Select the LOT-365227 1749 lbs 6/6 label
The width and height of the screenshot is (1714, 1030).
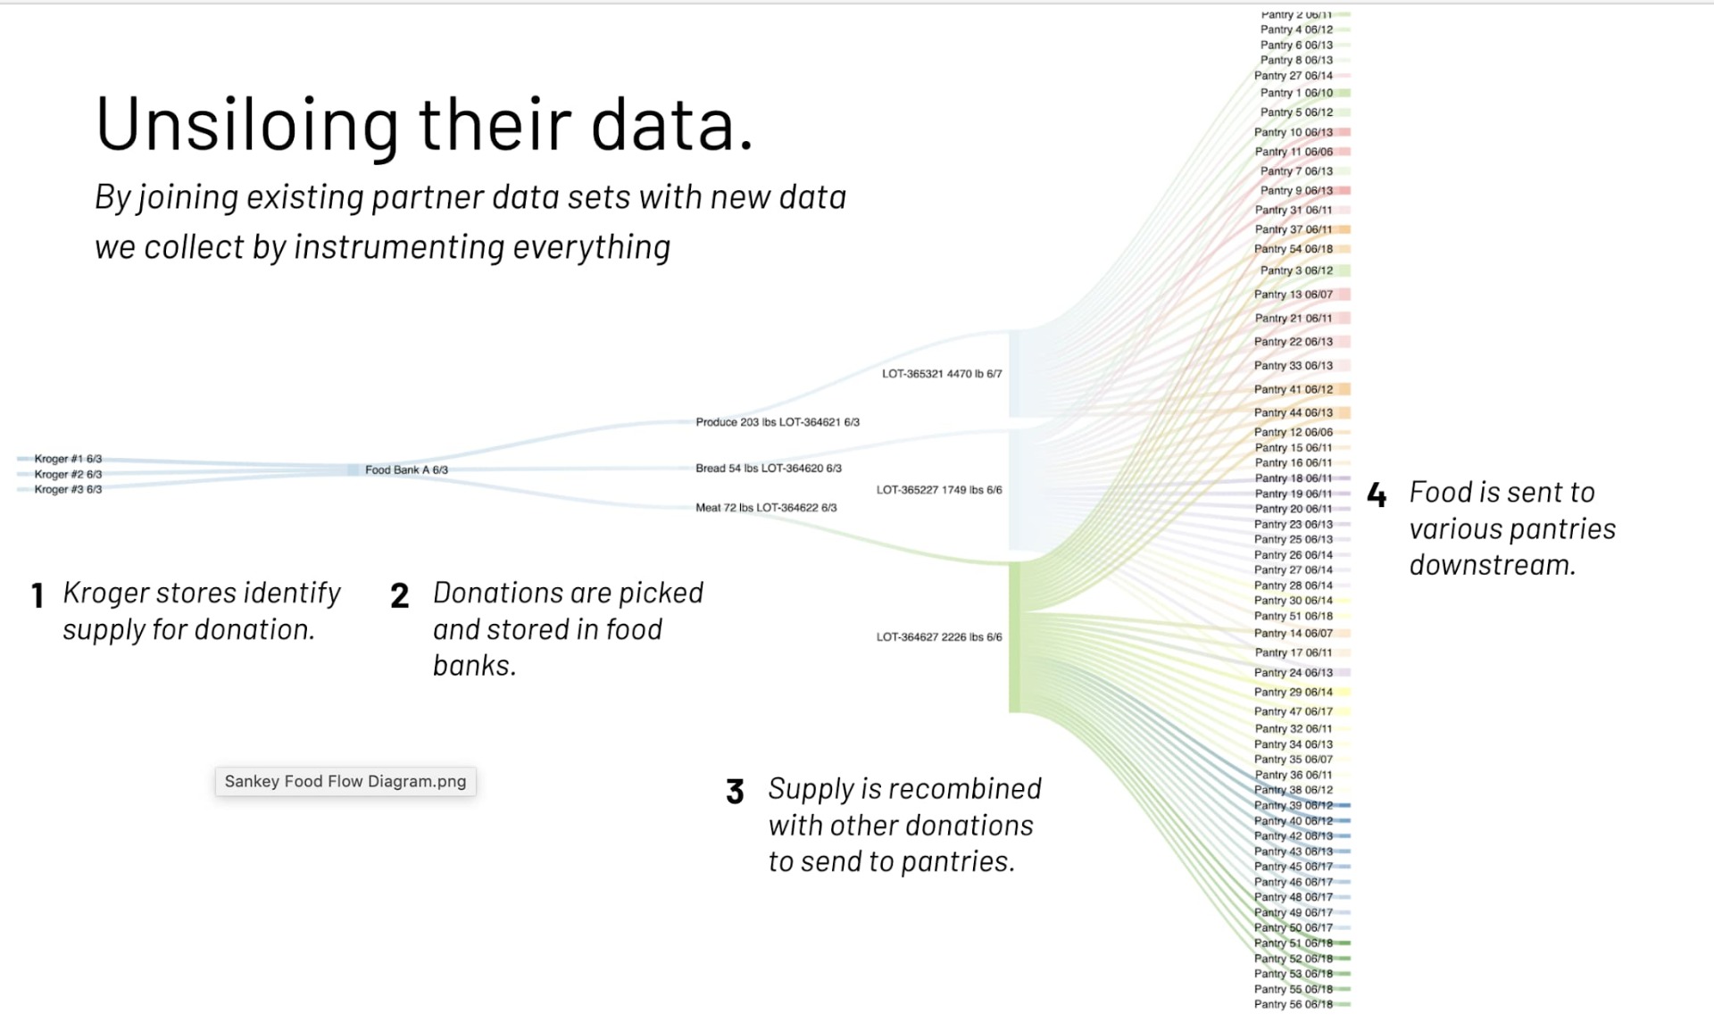coord(938,490)
